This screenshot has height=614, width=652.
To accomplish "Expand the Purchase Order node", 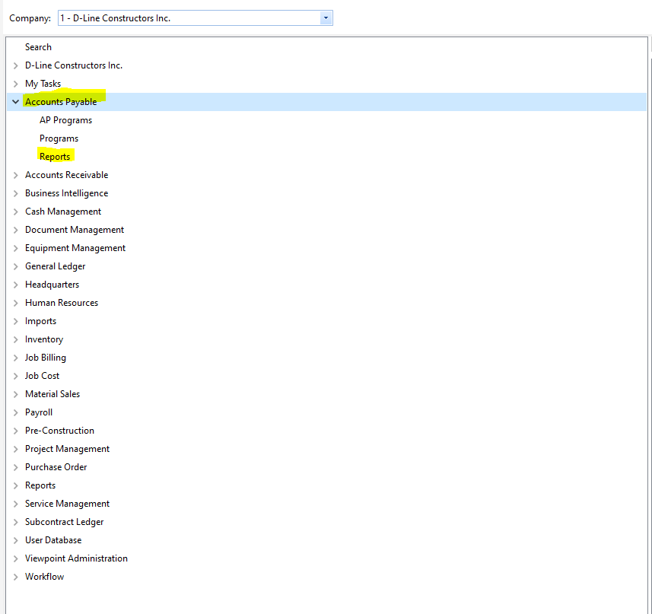I will [x=16, y=468].
